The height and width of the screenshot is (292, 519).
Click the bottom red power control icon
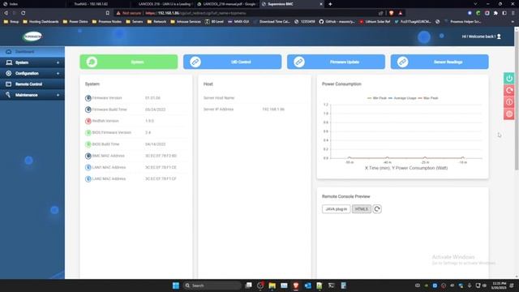509,114
